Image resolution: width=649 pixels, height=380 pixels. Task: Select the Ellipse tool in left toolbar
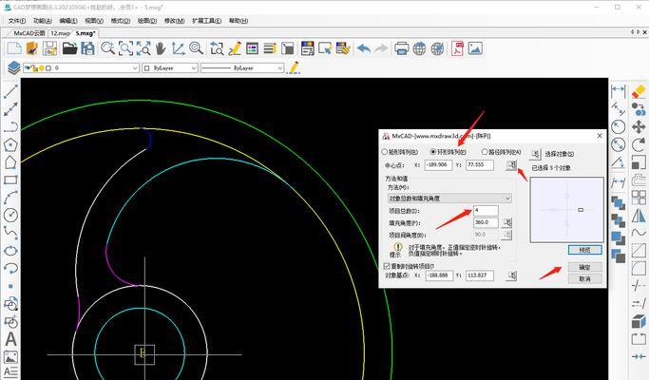tap(10, 251)
